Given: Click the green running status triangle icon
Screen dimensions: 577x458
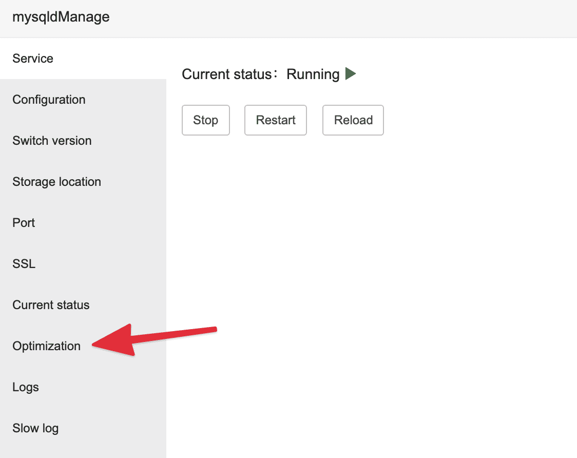Looking at the screenshot, I should 350,74.
